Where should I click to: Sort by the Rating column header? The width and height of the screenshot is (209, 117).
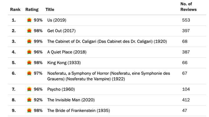click(32, 10)
